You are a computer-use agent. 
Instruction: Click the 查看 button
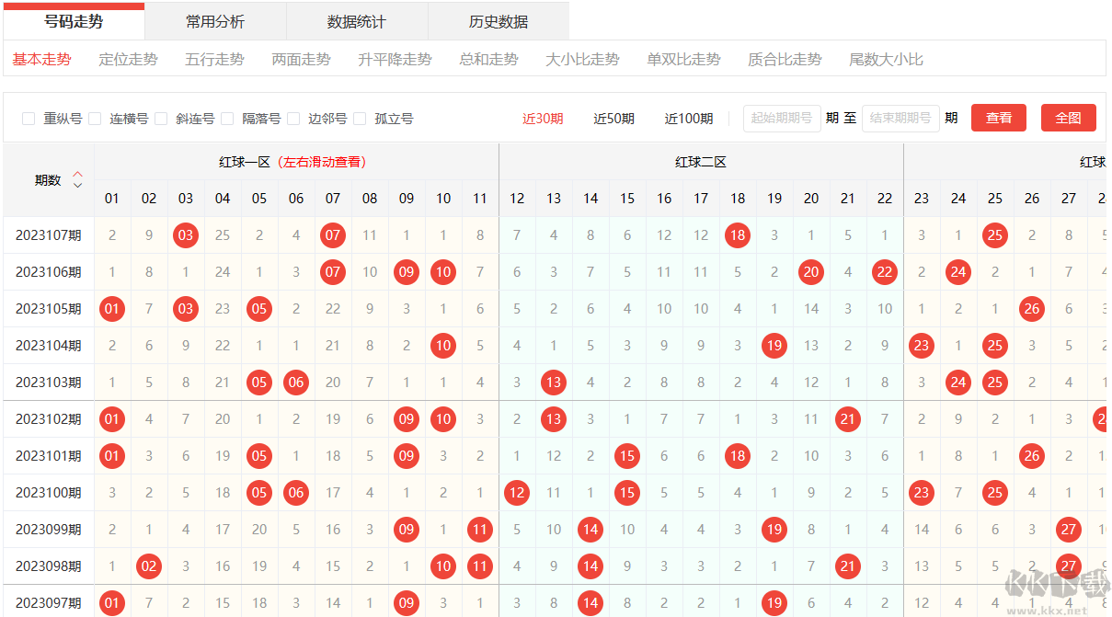[999, 118]
